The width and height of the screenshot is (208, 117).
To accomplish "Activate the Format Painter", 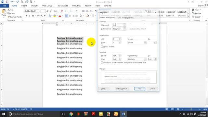I will click(15, 17).
